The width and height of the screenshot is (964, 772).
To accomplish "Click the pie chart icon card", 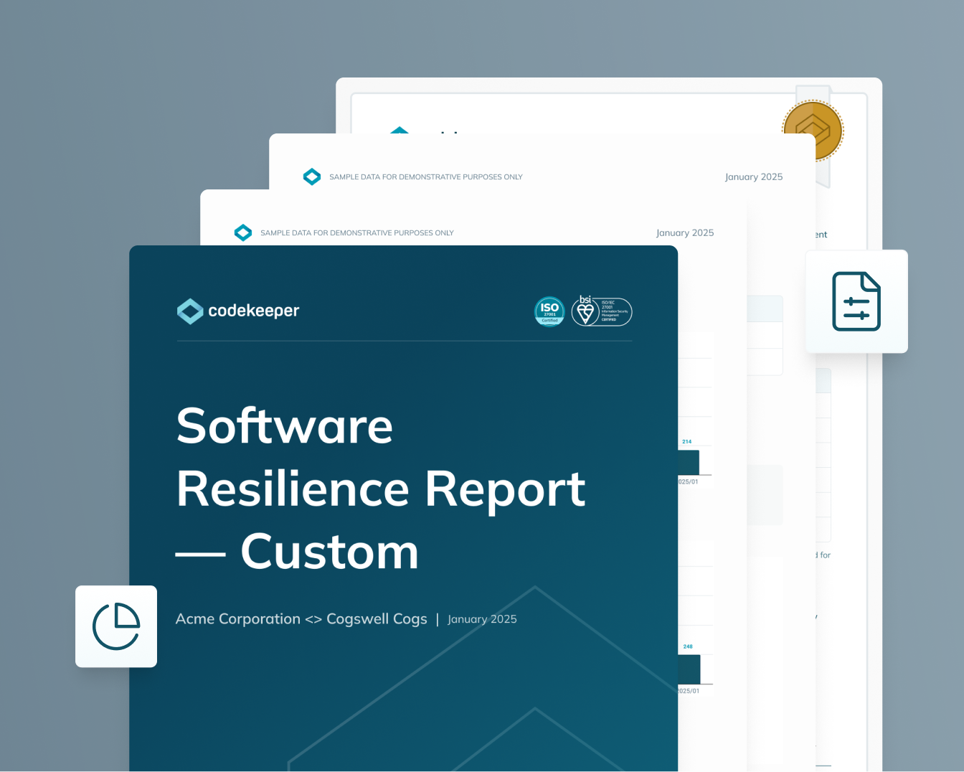I will coord(116,626).
